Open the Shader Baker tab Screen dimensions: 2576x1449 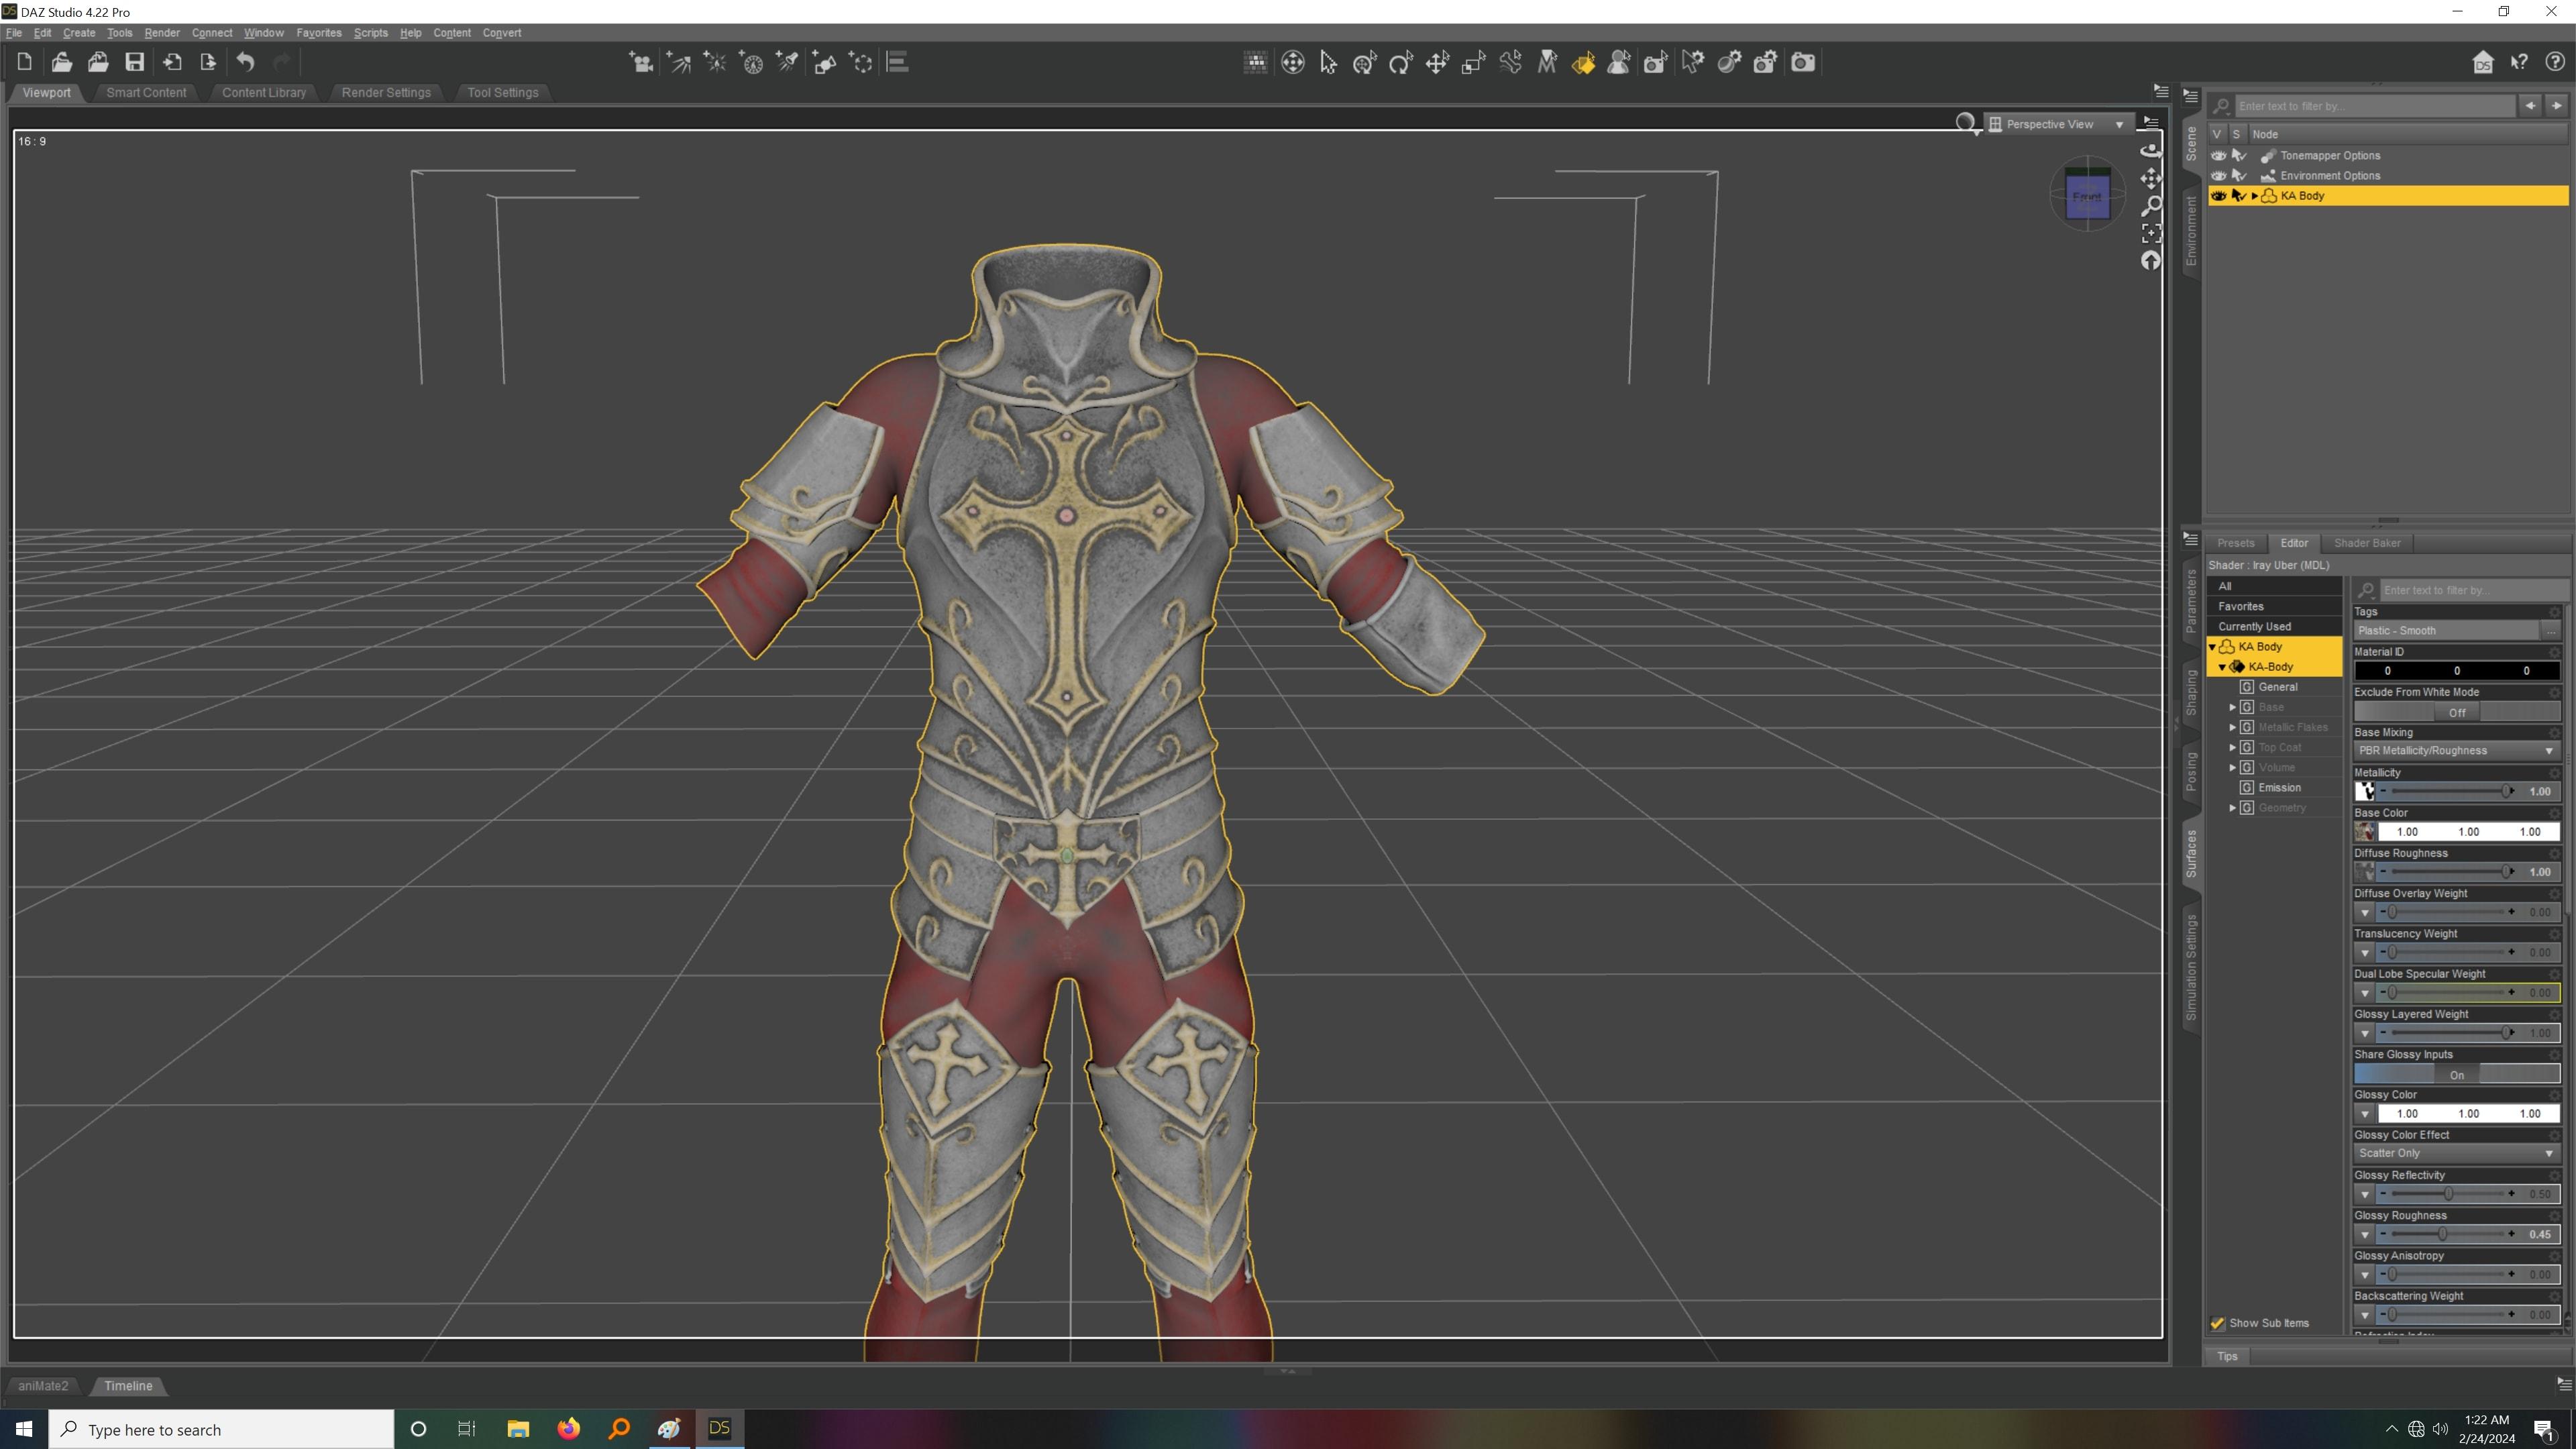[x=2366, y=543]
